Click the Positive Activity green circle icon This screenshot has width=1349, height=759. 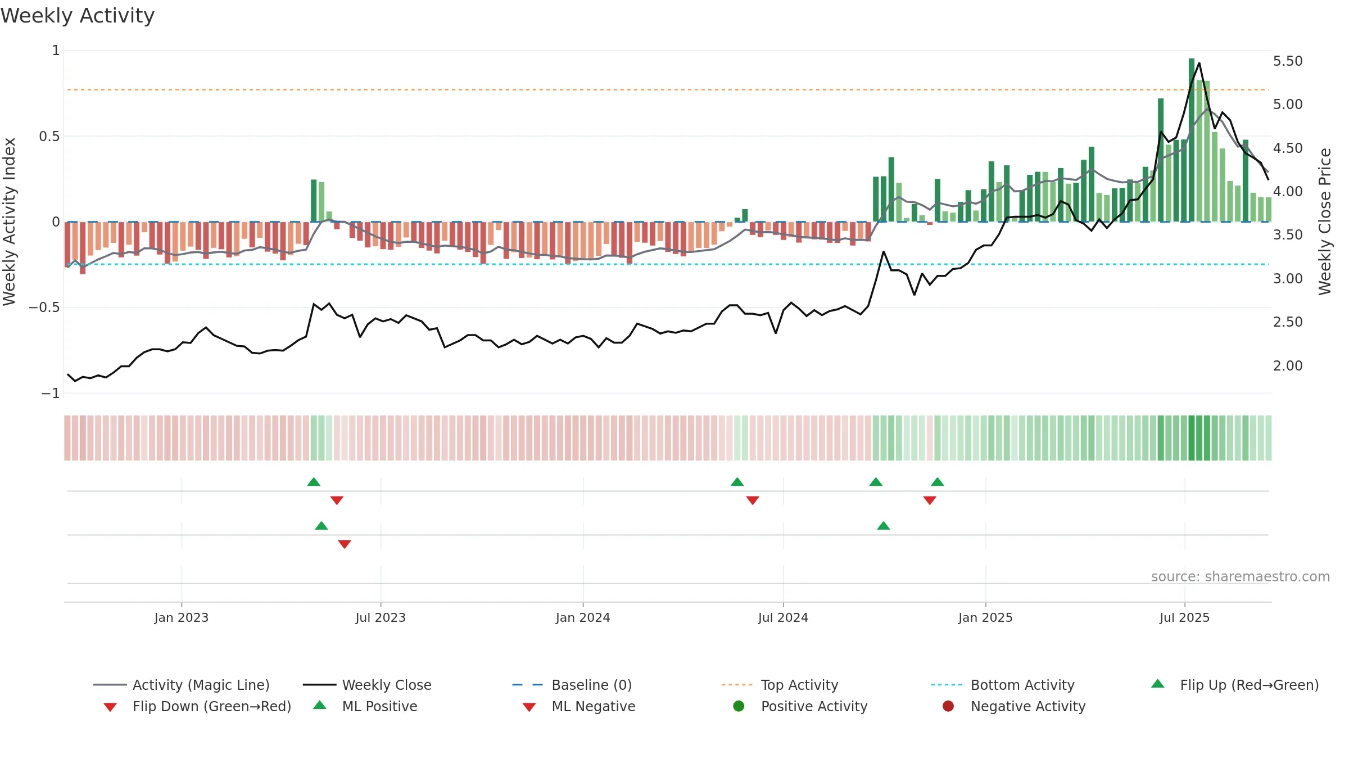coord(739,706)
